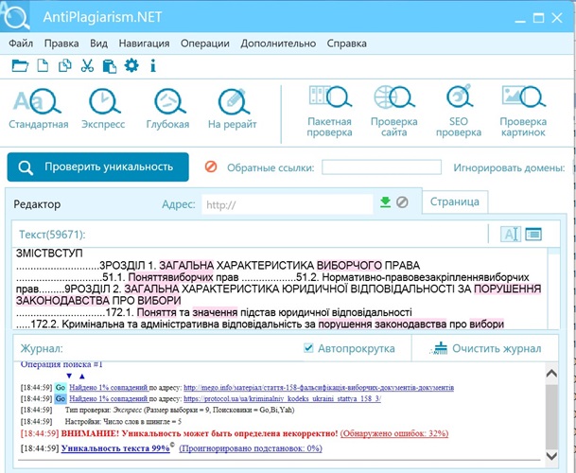576x473 pixels.
Task: Click the Текст(59671) label
Action: click(52, 235)
